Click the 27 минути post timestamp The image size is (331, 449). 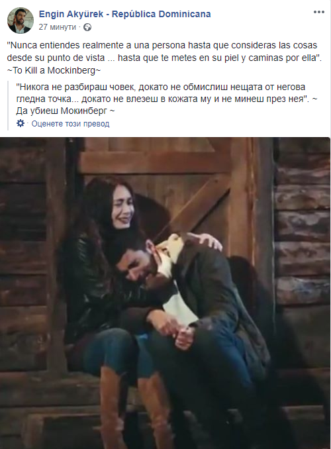58,27
